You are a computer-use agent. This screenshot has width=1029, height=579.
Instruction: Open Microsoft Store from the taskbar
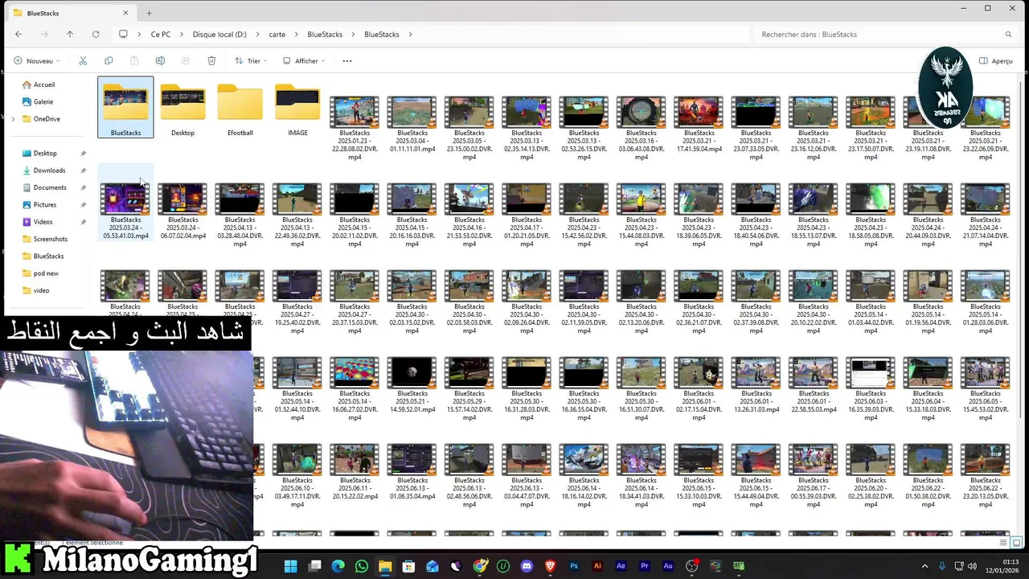click(409, 566)
